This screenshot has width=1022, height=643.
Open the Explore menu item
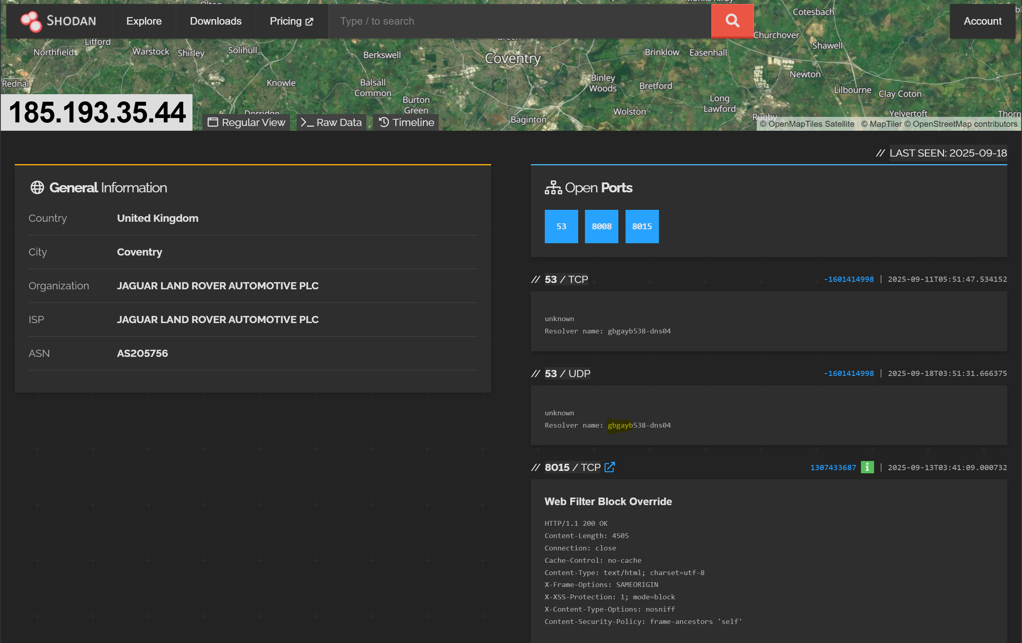pyautogui.click(x=144, y=21)
